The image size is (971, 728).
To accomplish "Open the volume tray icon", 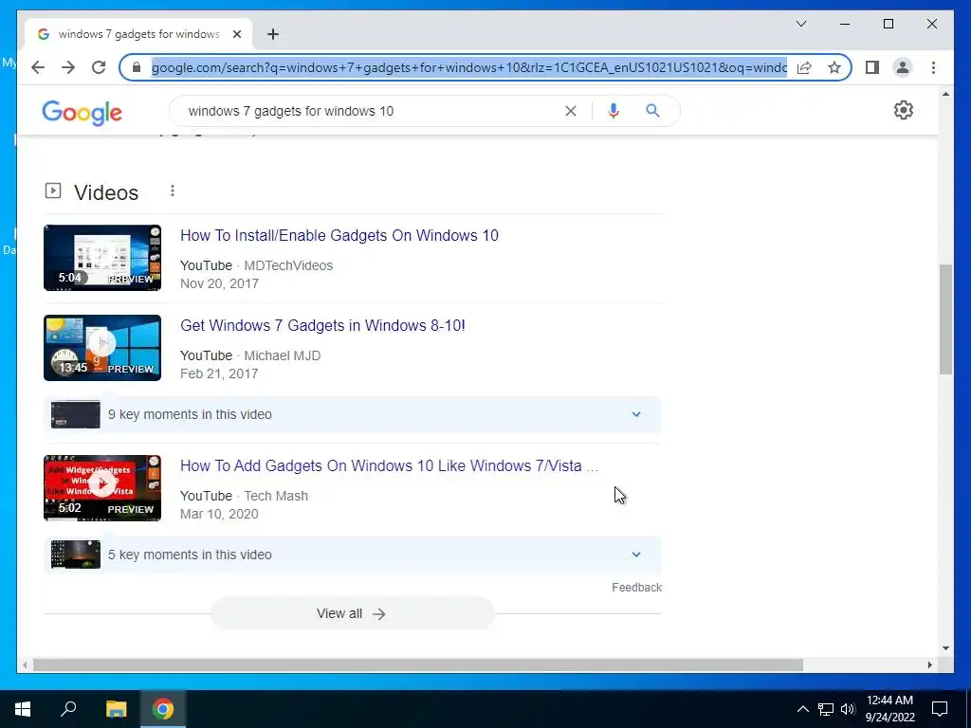I will pos(848,709).
